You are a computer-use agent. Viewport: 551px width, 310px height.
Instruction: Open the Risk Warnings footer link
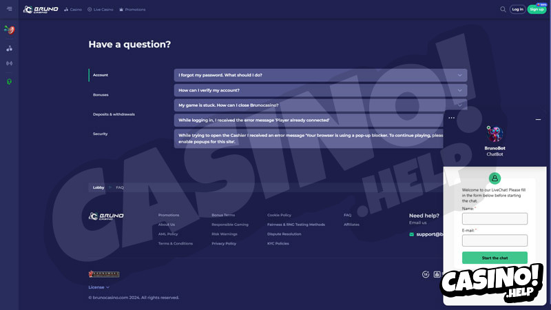pyautogui.click(x=225, y=234)
